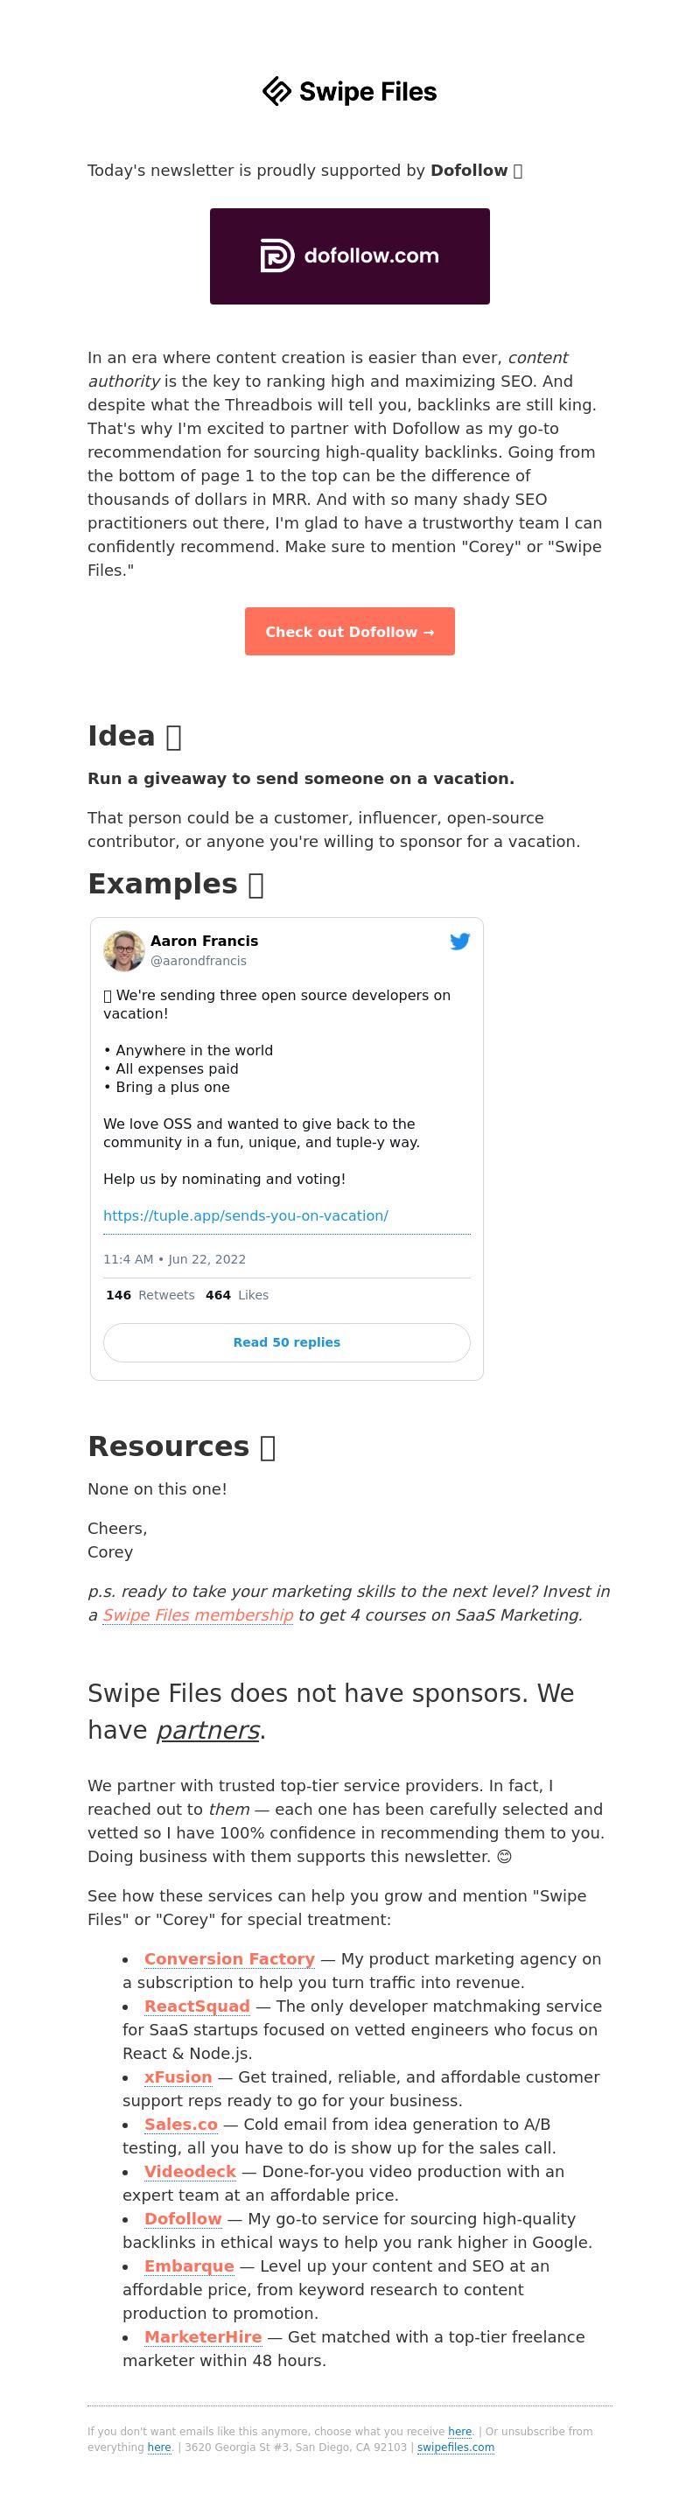Open the Sales.co link

[180, 2124]
